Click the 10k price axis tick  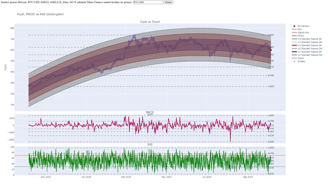[x=12, y=105]
